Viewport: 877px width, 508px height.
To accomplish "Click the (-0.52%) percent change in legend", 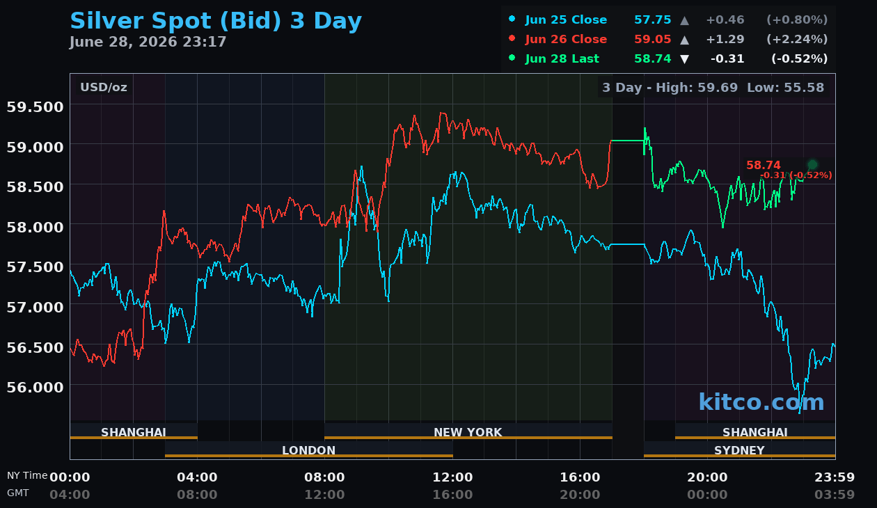I will [799, 59].
